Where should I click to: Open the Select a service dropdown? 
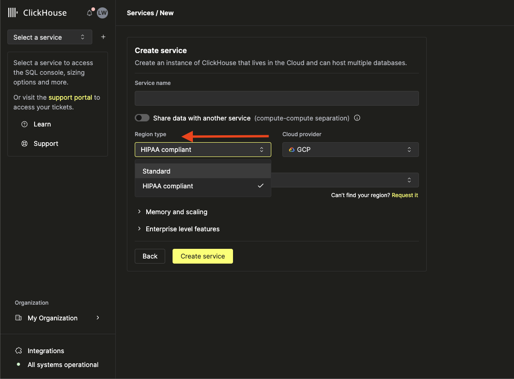(x=49, y=37)
